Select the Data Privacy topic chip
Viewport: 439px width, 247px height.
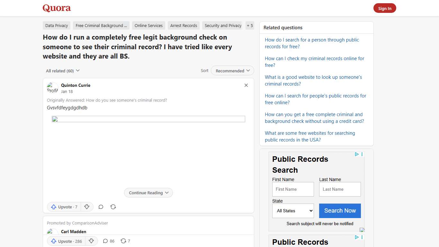(x=56, y=25)
